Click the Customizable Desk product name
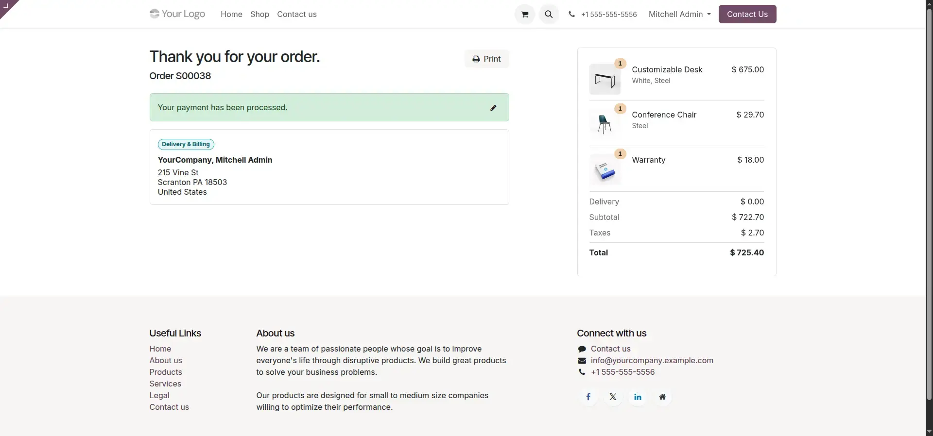 coord(667,69)
